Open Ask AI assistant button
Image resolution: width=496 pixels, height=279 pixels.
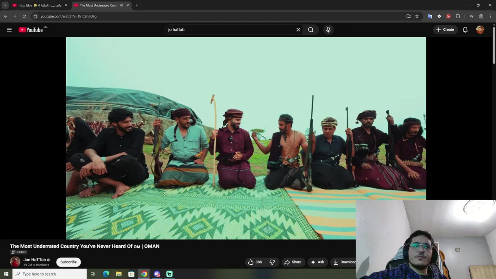(x=317, y=262)
